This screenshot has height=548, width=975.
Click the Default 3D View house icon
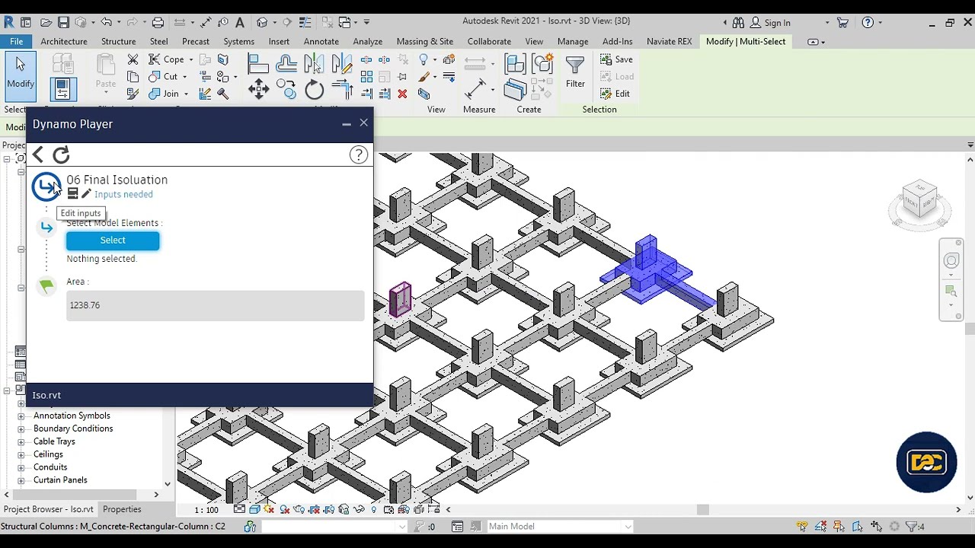point(263,23)
